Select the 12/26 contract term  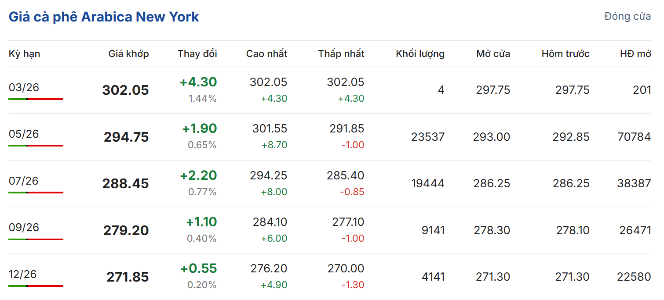[24, 274]
